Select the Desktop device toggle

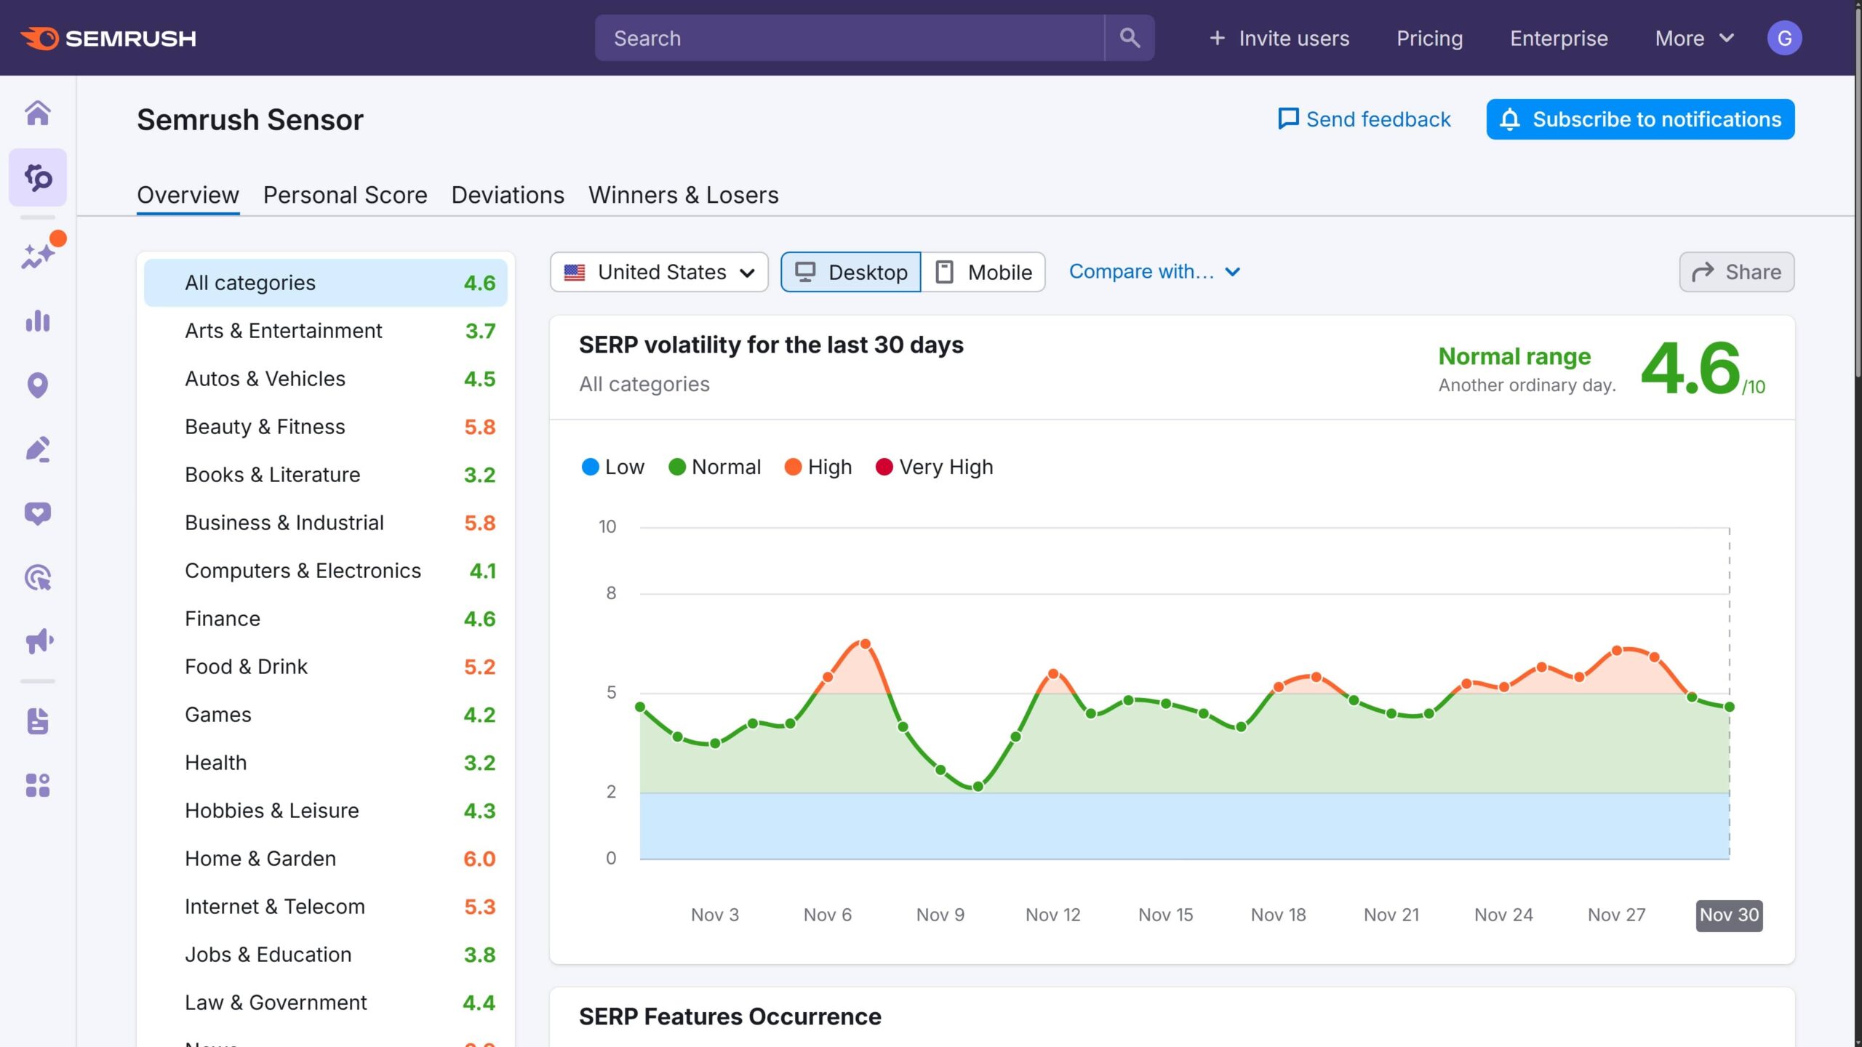click(x=851, y=272)
